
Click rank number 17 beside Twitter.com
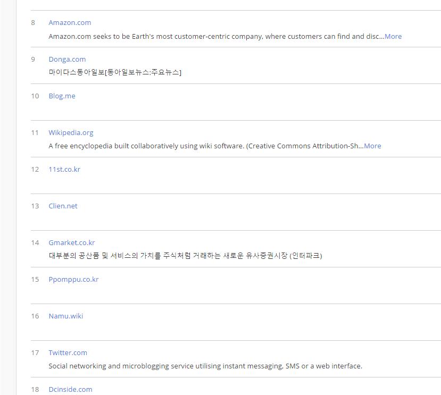pyautogui.click(x=35, y=352)
